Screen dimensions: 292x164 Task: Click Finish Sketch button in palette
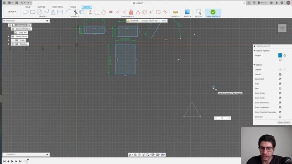pos(284,123)
